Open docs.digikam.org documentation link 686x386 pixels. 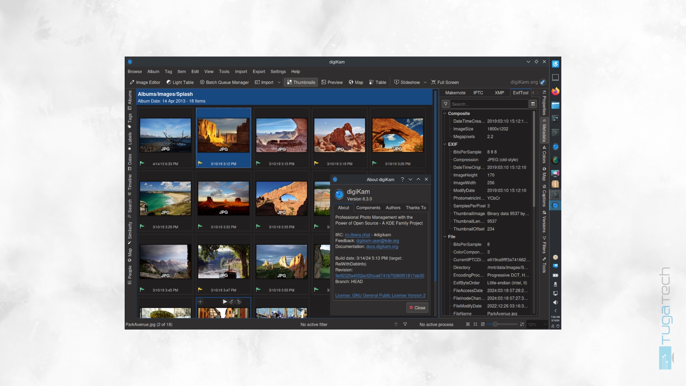coord(382,247)
